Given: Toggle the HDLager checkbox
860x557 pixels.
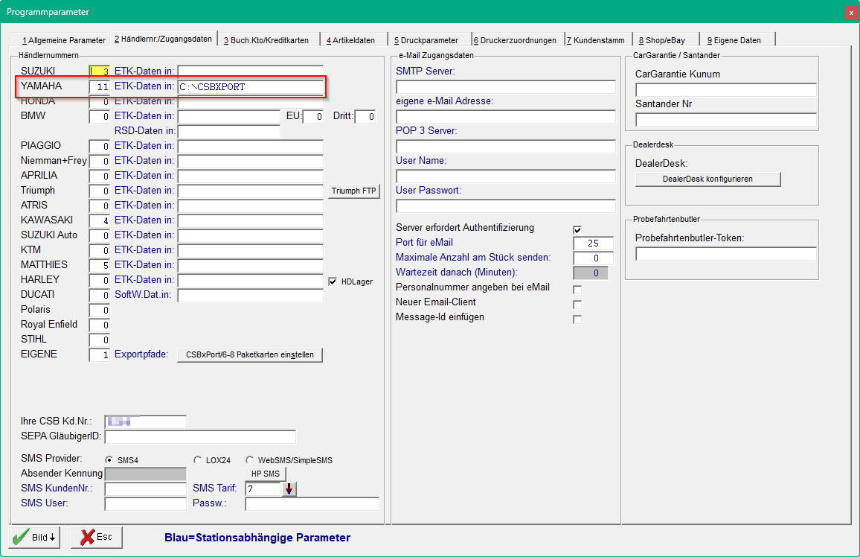Looking at the screenshot, I should coord(333,281).
